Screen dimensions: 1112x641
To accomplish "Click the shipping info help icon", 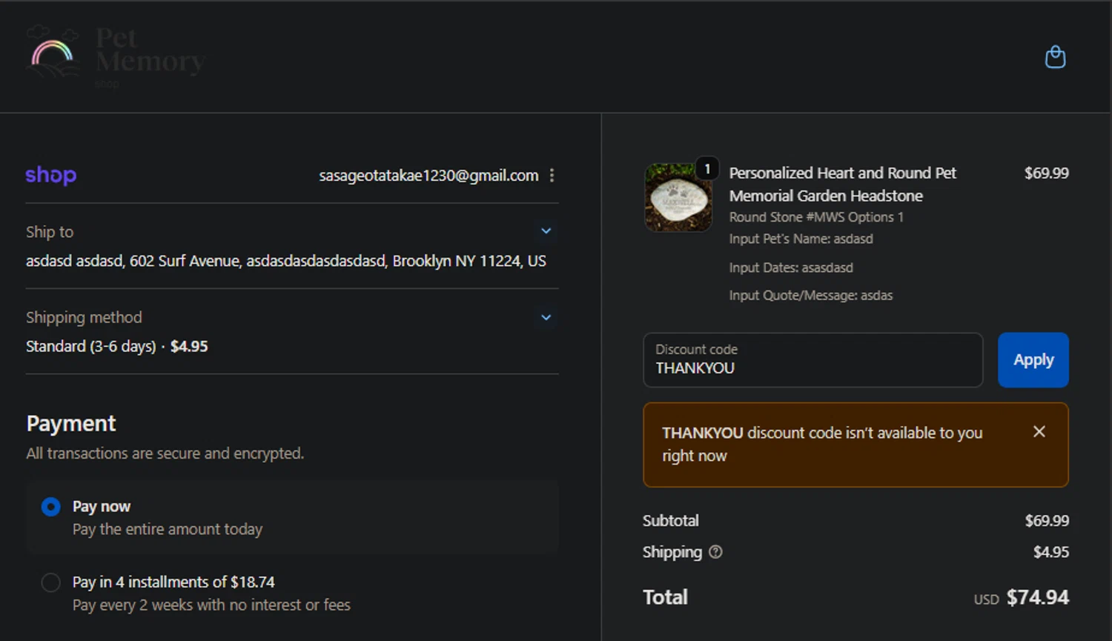I will click(715, 552).
